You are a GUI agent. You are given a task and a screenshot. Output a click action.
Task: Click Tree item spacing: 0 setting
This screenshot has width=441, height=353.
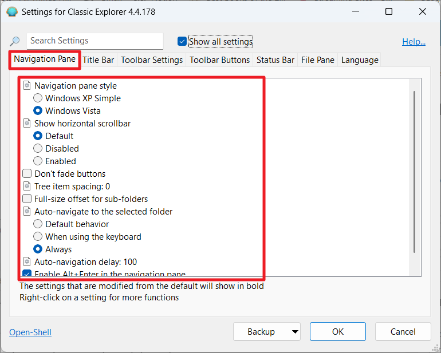72,187
